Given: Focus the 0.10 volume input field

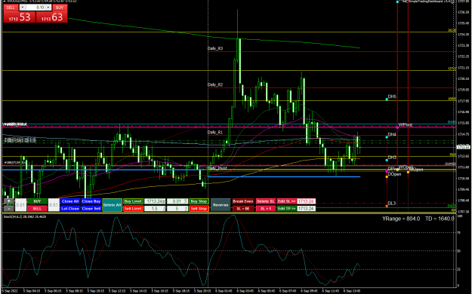Looking at the screenshot, I should point(35,8).
